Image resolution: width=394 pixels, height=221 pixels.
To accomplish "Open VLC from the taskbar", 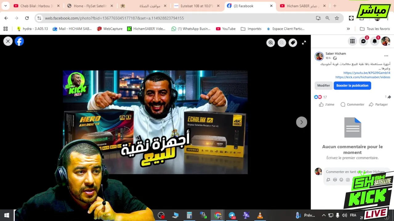I will pyautogui.click(x=260, y=215).
